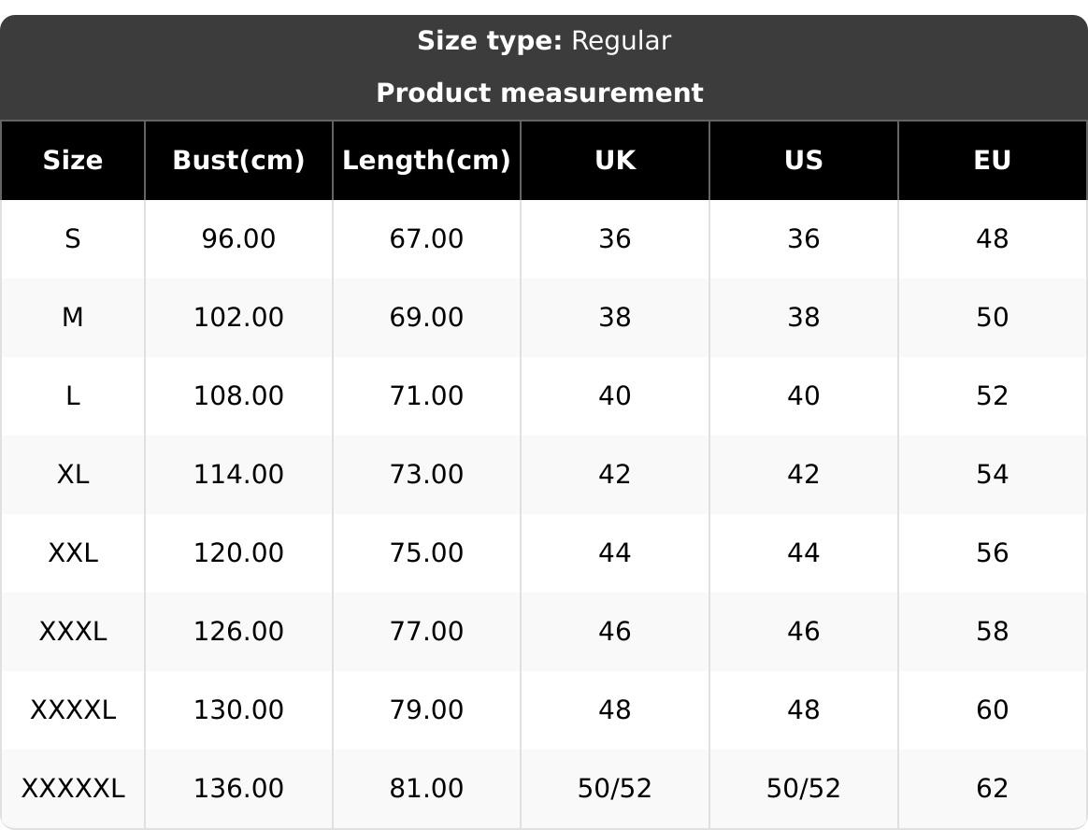
Task: Click the Size type Regular label
Action: 543,41
